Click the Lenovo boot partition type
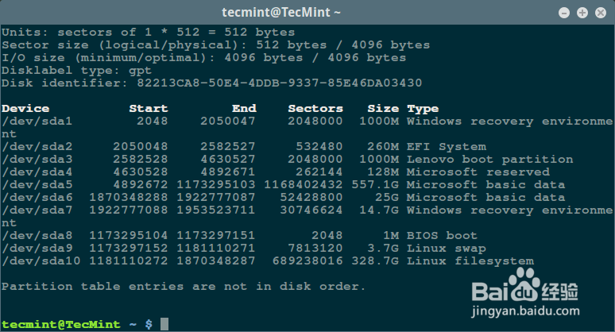This screenshot has width=615, height=332. click(x=490, y=159)
